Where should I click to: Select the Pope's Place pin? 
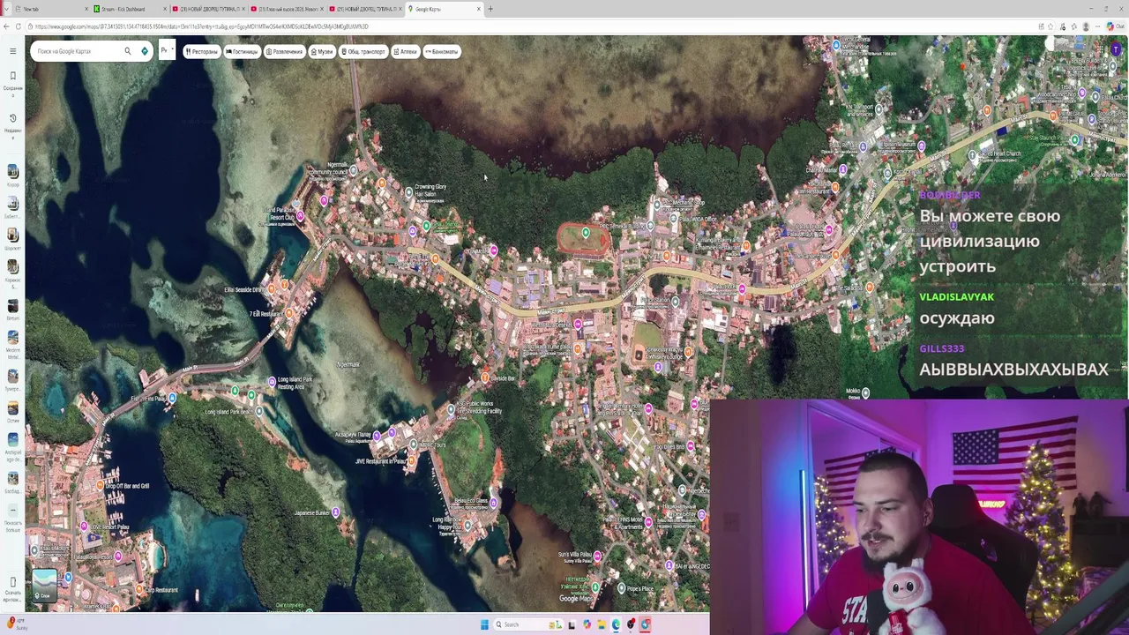point(622,588)
